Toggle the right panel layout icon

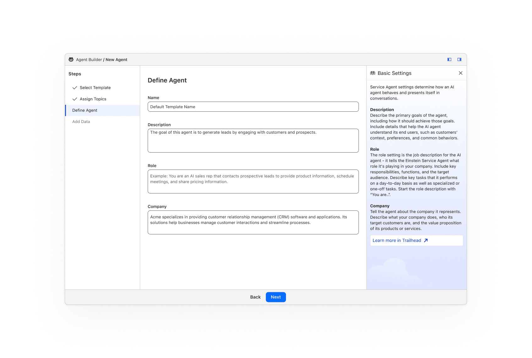coord(459,59)
